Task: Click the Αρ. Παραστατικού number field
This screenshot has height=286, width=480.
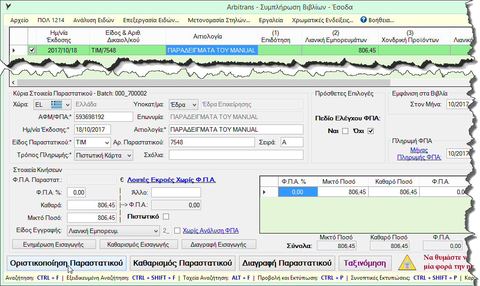Action: click(212, 142)
